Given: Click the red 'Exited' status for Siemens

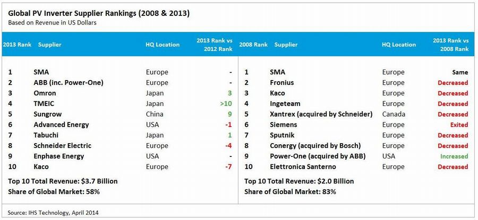Looking at the screenshot, I should tap(459, 125).
